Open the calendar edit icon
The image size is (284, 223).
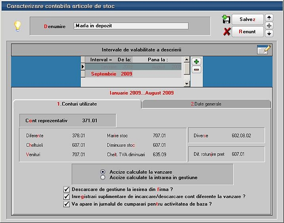pos(264,50)
